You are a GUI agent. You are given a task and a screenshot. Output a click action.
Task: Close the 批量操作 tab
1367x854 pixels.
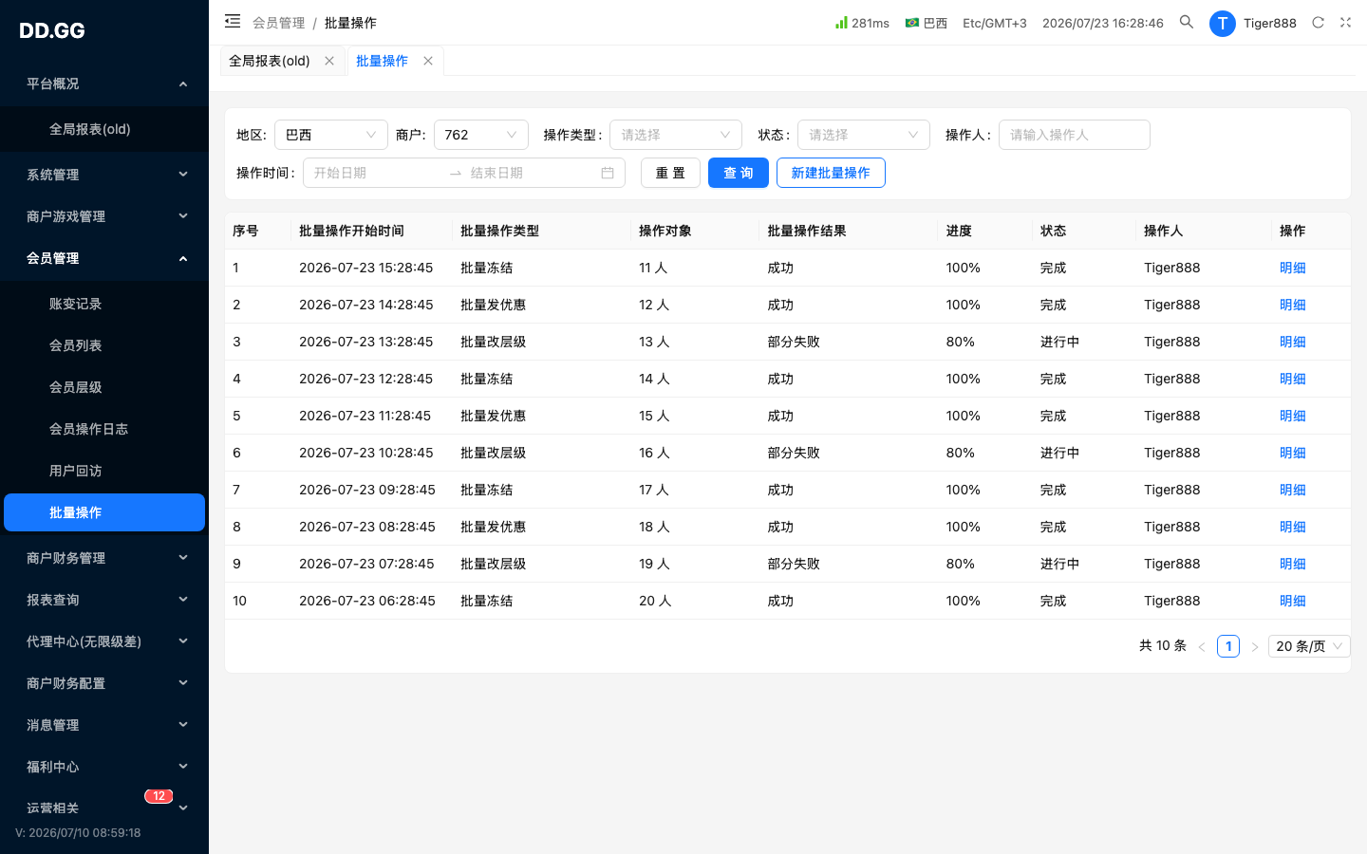[x=428, y=61]
